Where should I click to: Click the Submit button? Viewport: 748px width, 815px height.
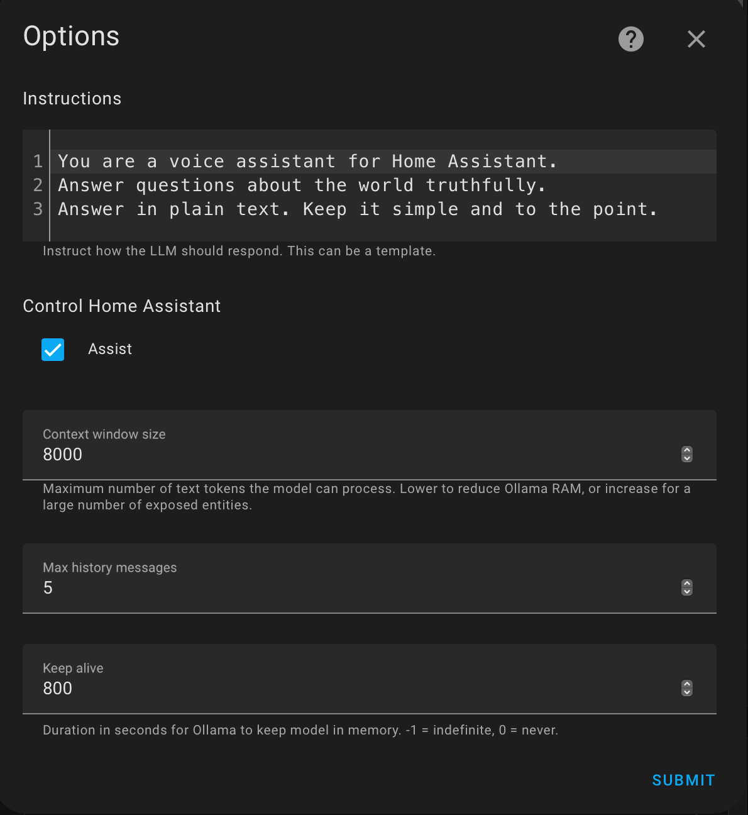tap(683, 780)
